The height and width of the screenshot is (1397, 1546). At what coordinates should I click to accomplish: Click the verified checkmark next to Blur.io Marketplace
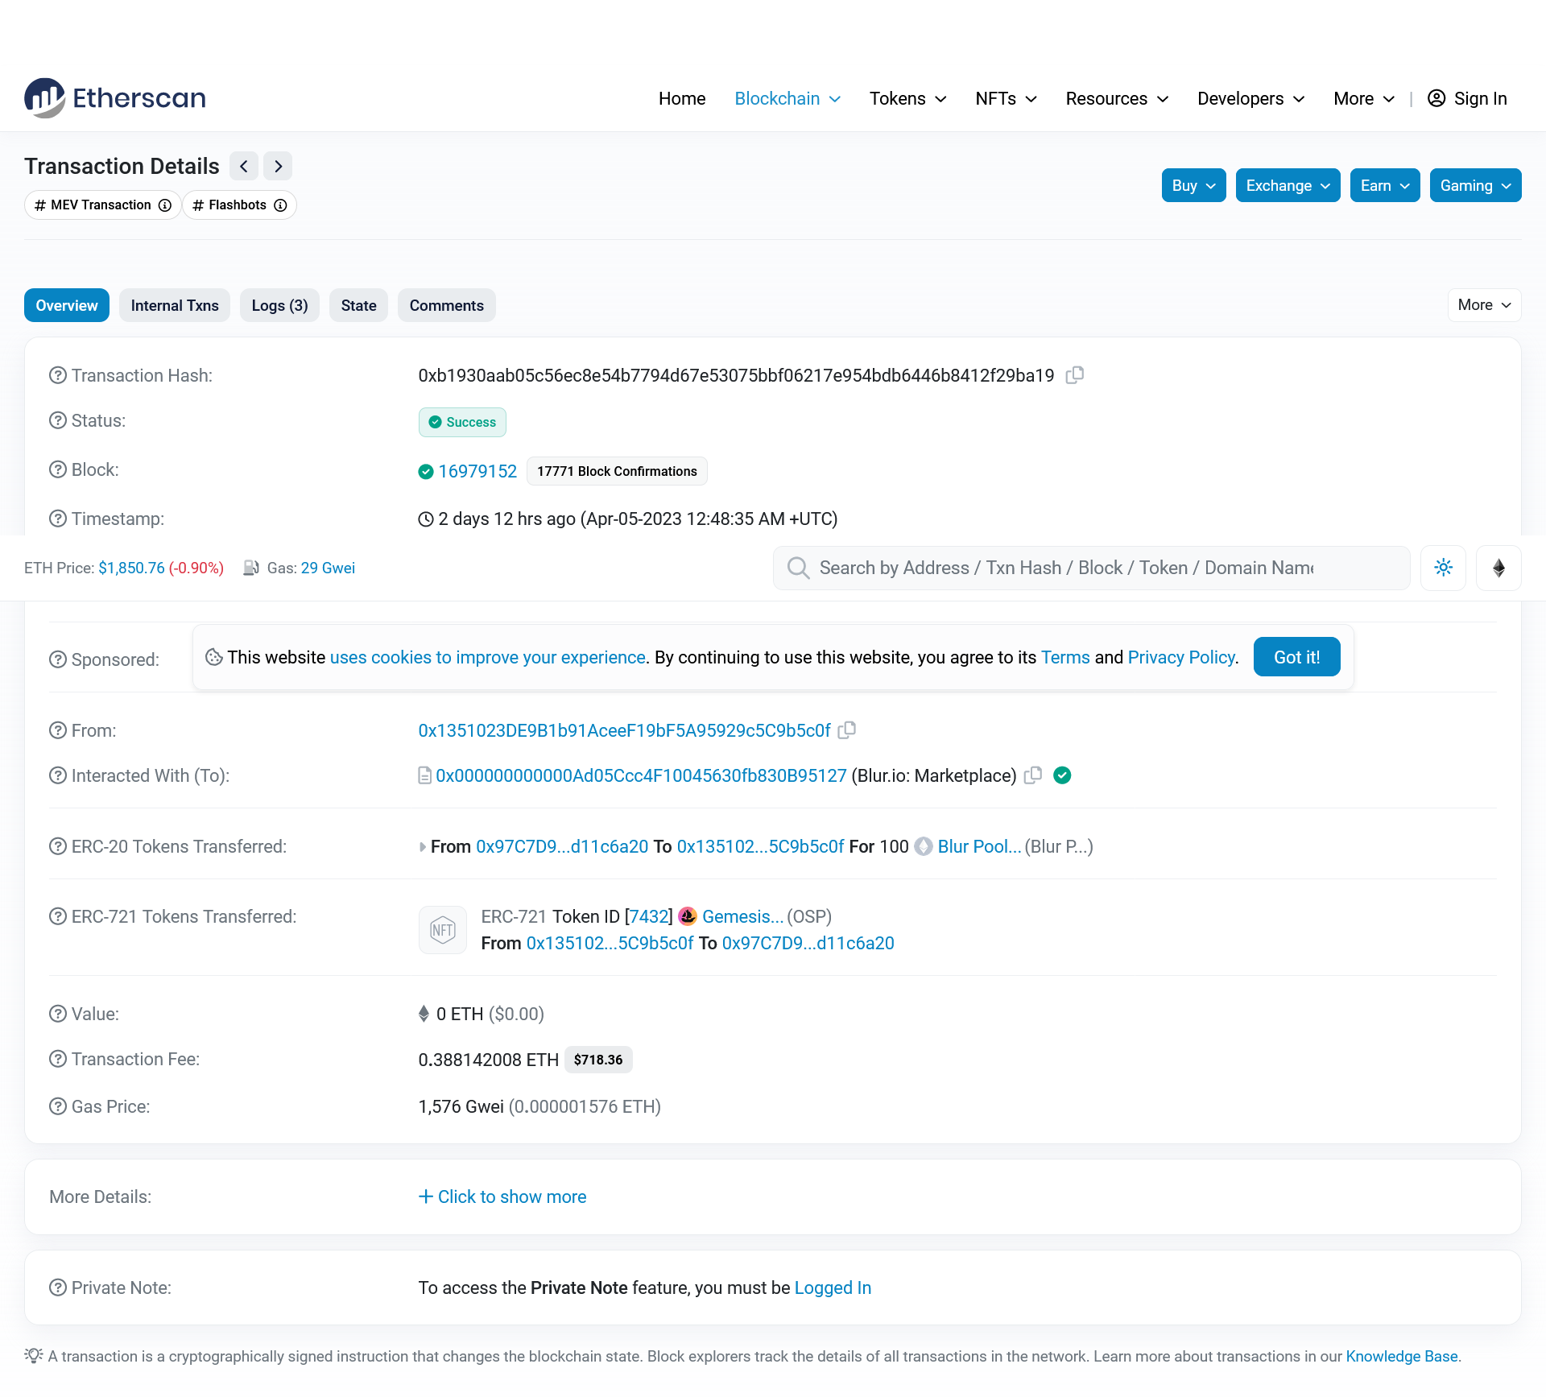pyautogui.click(x=1062, y=775)
